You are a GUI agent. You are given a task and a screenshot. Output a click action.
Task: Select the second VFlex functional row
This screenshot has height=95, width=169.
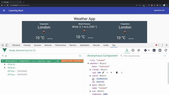click(x=17, y=74)
